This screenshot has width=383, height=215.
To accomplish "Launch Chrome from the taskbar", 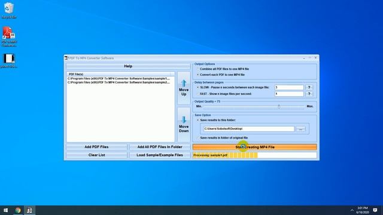I will coord(18,210).
